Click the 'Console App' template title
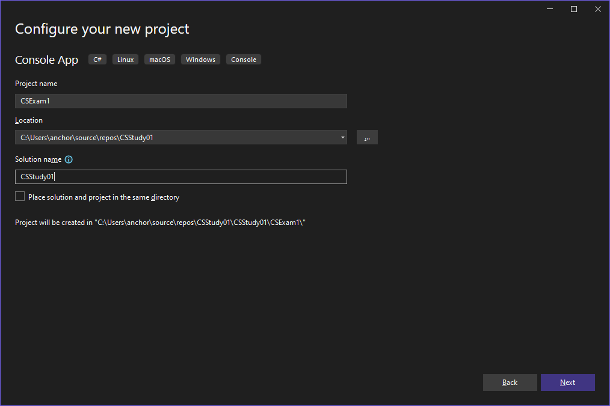 click(x=47, y=60)
